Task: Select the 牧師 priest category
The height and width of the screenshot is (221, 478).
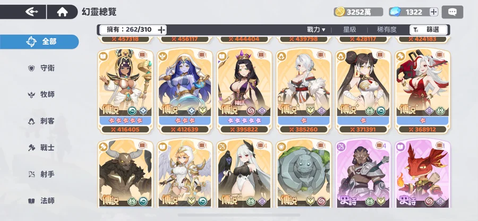Action: pos(41,95)
